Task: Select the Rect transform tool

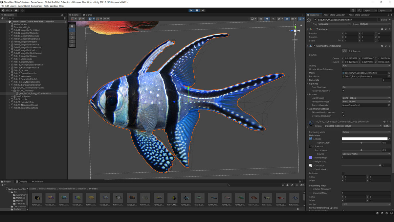Action: coord(72,41)
